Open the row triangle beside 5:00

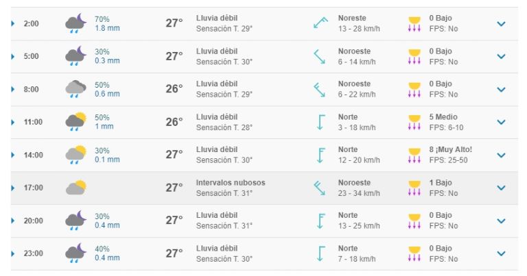(13, 56)
